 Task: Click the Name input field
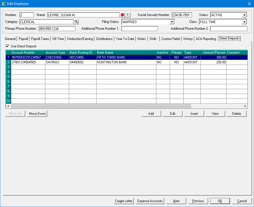click(83, 15)
